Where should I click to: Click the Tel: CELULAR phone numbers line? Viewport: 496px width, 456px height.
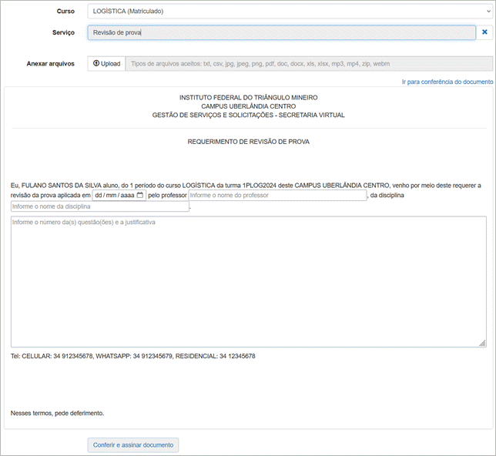[x=132, y=356]
